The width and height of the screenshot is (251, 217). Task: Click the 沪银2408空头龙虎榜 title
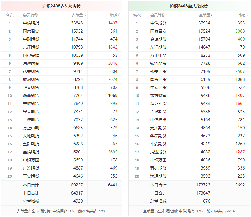click(189, 6)
